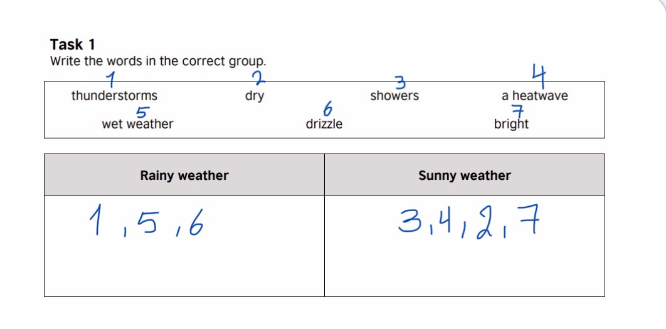The width and height of the screenshot is (666, 329).
Task: Click the handwritten answer "3, 4, 2, 7"
Action: pos(468,224)
